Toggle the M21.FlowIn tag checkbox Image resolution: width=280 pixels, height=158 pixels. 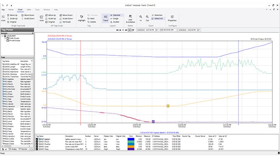click(x=37, y=142)
